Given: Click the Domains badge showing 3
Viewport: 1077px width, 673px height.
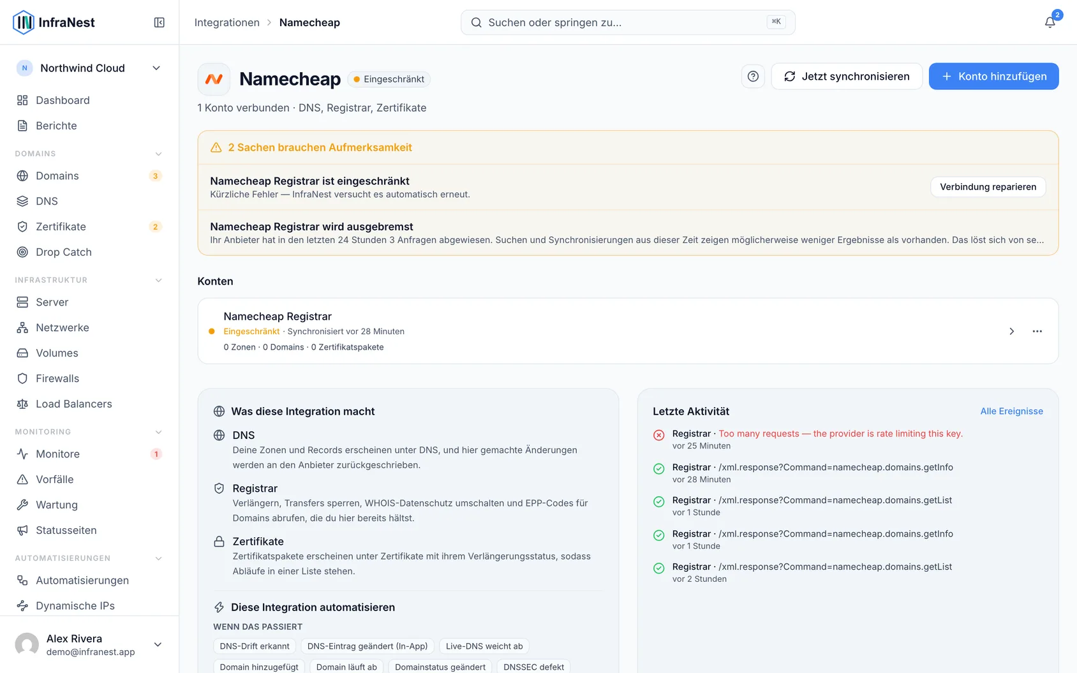Looking at the screenshot, I should (155, 176).
